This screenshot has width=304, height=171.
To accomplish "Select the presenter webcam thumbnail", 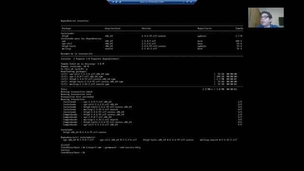I will pos(266,18).
